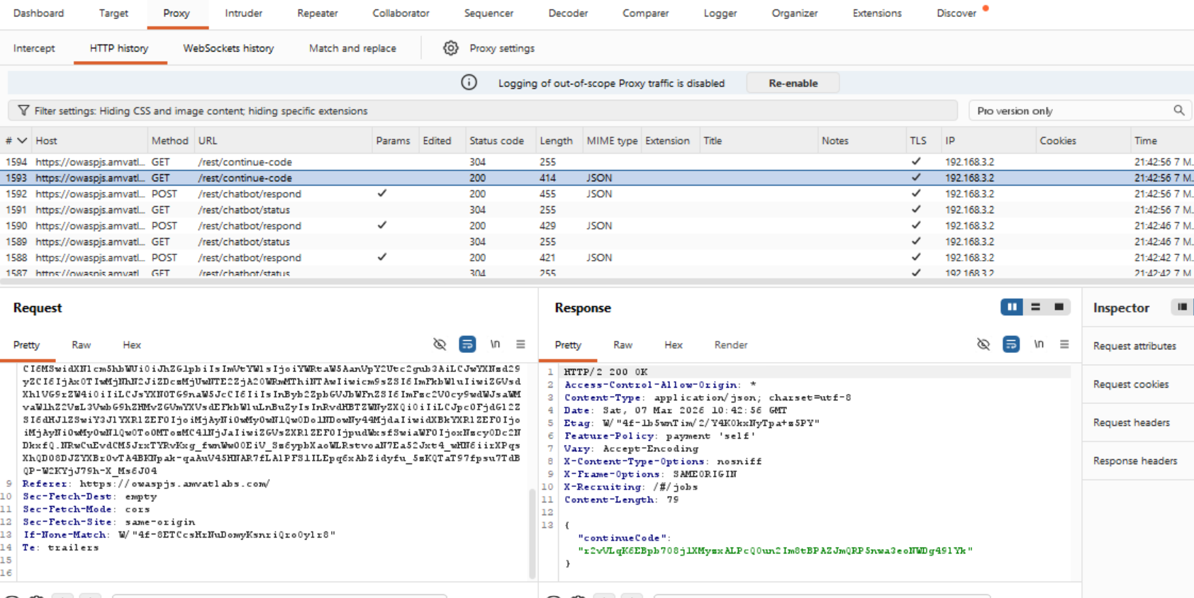This screenshot has width=1194, height=598.
Task: Expand Request headers section in Inspector
Action: (x=1131, y=422)
